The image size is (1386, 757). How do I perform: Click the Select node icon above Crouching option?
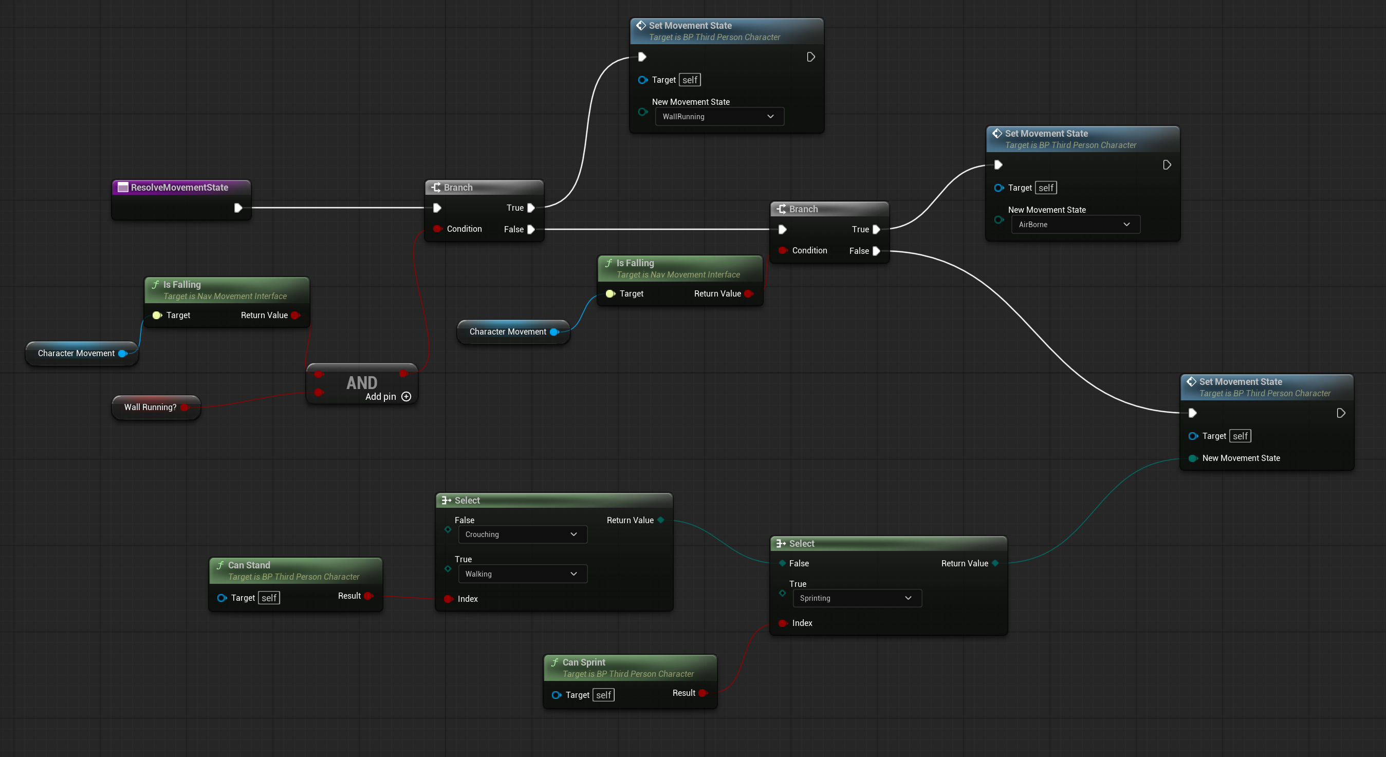pyautogui.click(x=446, y=500)
